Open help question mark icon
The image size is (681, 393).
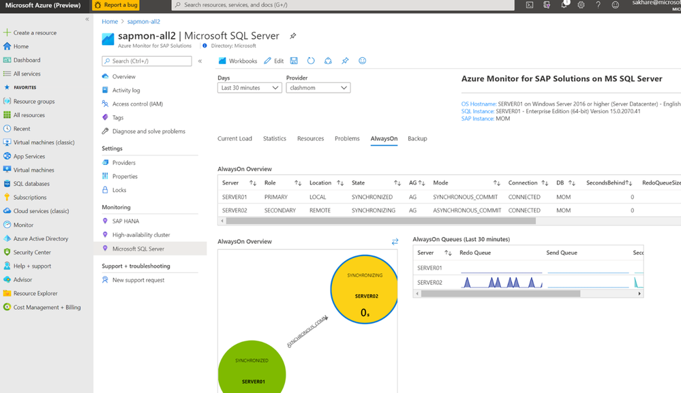point(598,5)
